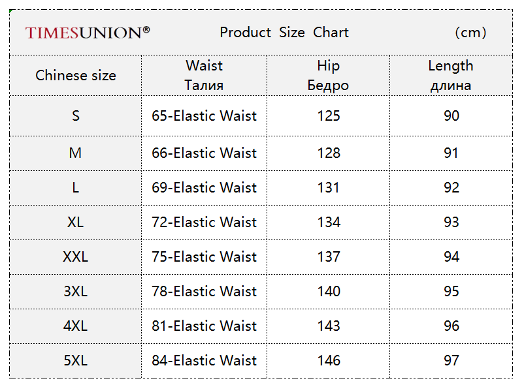Select the S size row label
Viewport: 524px width, 385px height.
click(x=76, y=116)
